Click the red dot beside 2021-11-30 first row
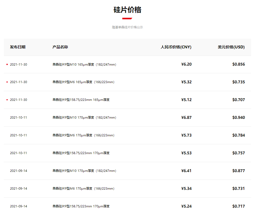The image size is (257, 212). [6, 64]
